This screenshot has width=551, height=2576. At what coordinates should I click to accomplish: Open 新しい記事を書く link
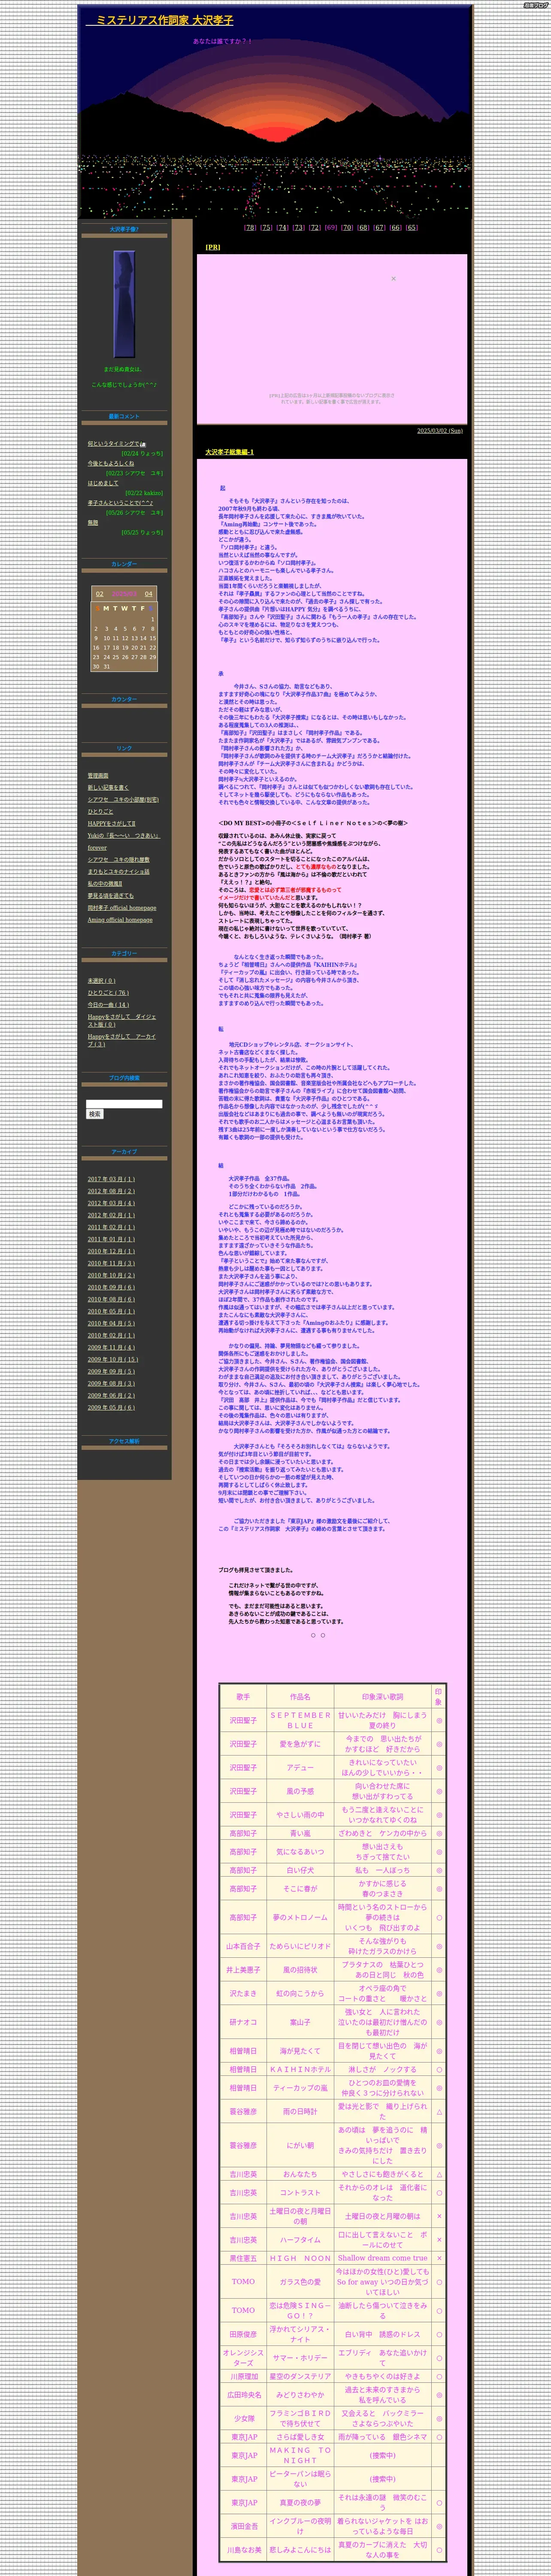pos(108,788)
